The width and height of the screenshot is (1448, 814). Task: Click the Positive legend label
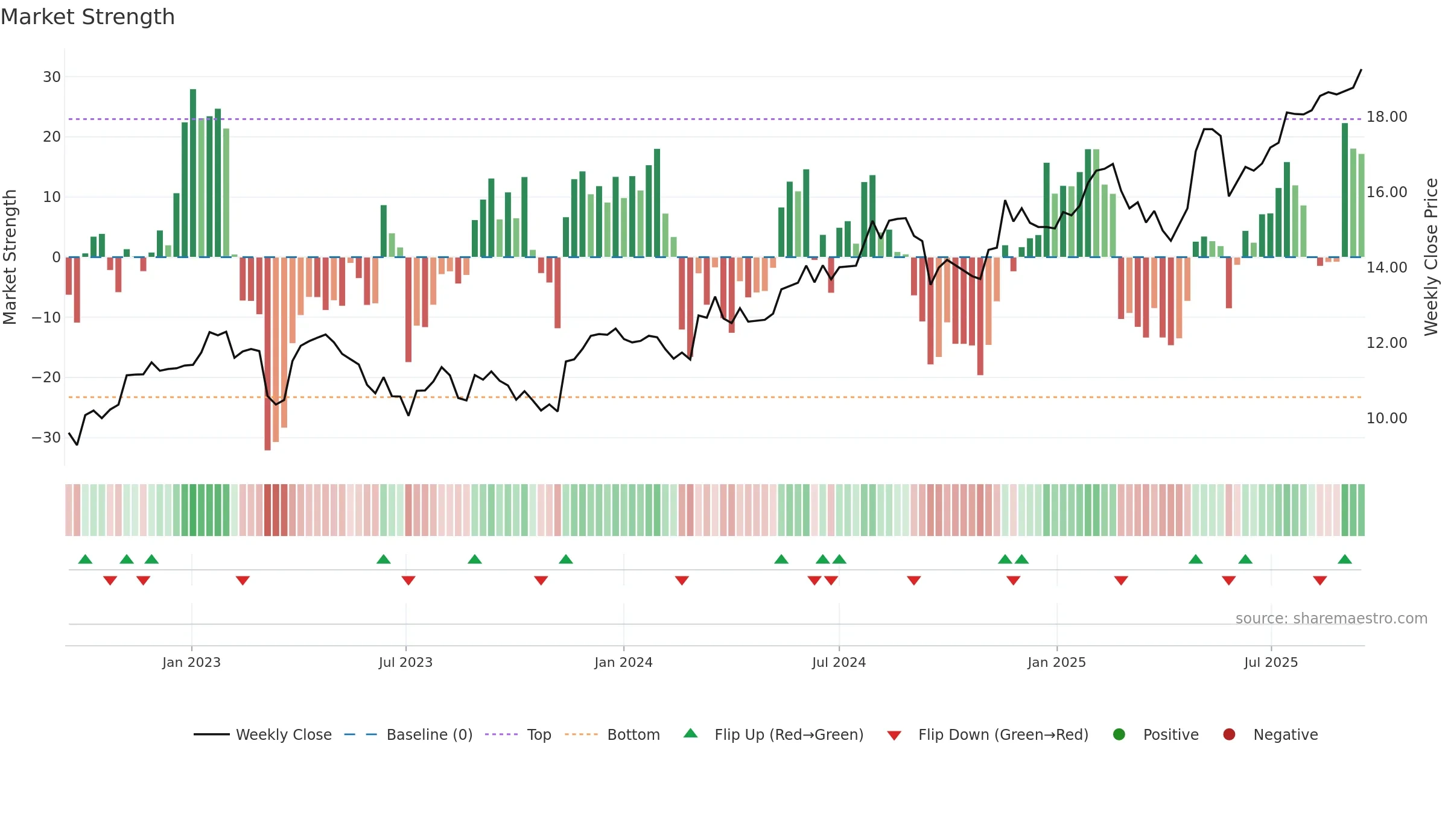point(1171,734)
